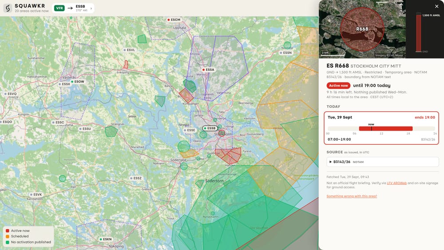Select the ESVK airport marker
This screenshot has width=444, height=250.
click(x=36, y=194)
